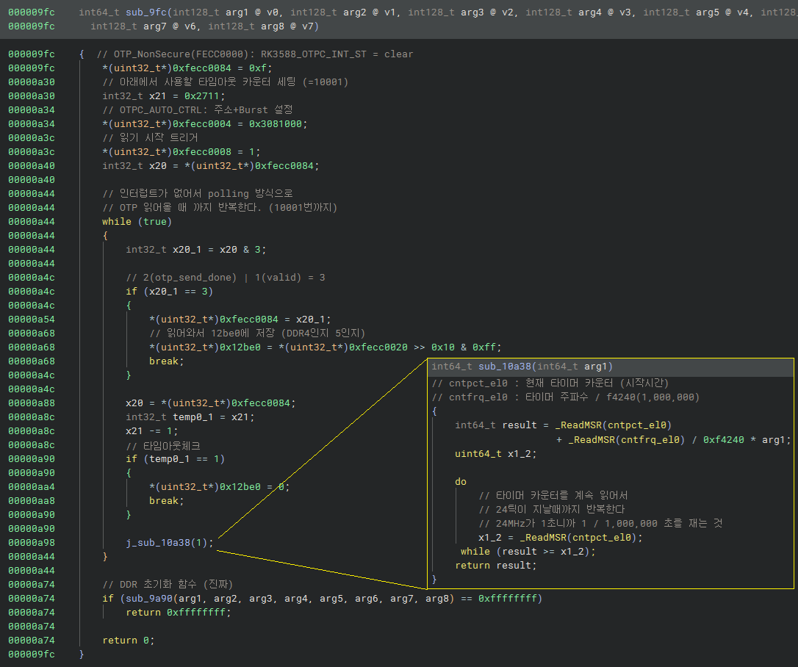
Task: Select the 0xfecc0020 read address
Action: click(378, 347)
